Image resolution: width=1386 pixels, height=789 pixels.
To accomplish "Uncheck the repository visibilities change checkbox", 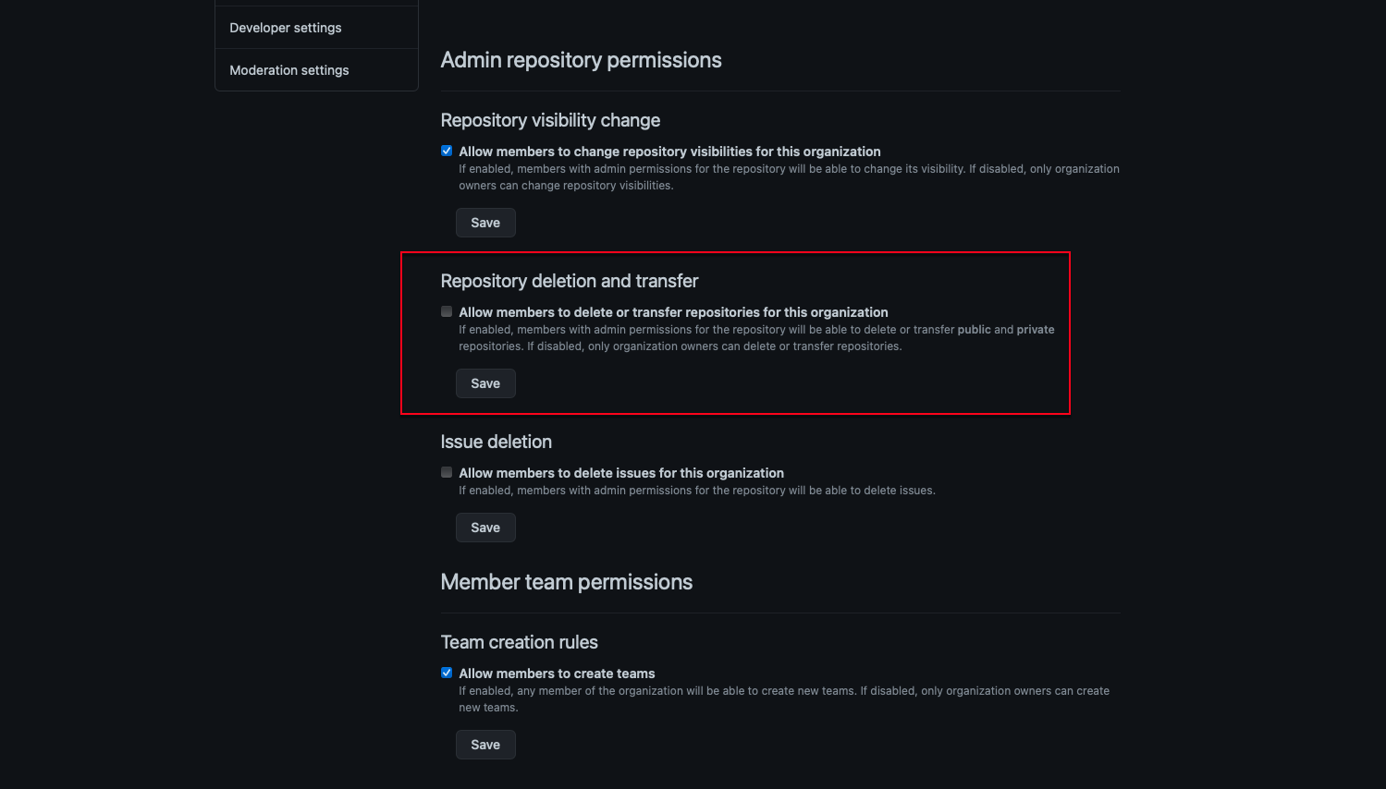I will click(x=447, y=152).
